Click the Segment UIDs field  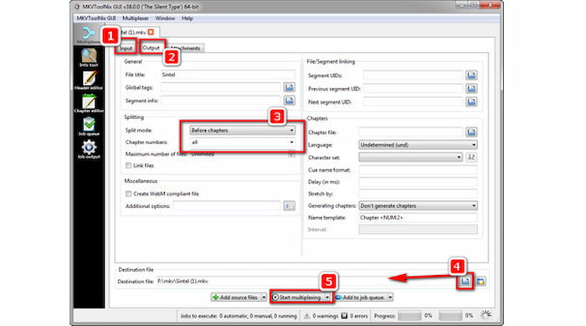click(413, 75)
